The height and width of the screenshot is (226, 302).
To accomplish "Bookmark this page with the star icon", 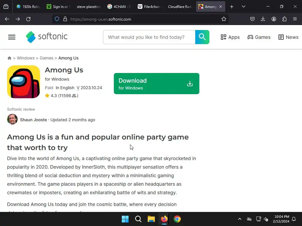I will [x=224, y=19].
